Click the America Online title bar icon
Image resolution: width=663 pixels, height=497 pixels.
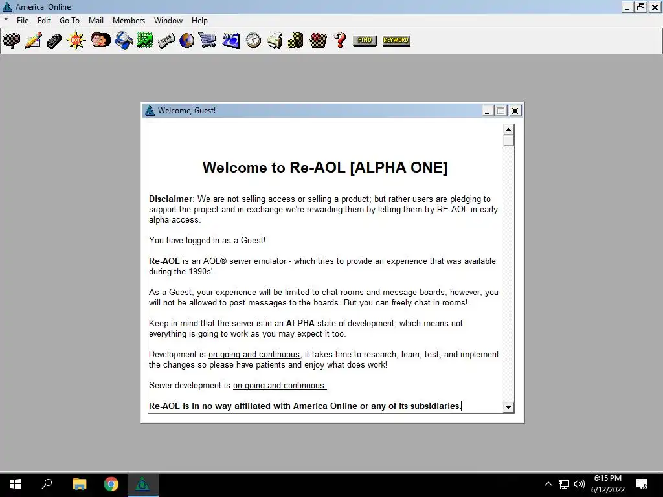(7, 6)
